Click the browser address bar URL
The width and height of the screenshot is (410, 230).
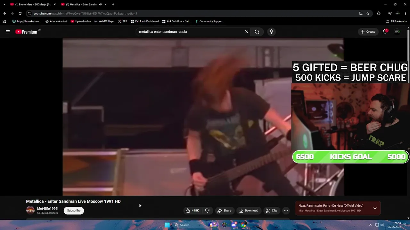click(85, 13)
